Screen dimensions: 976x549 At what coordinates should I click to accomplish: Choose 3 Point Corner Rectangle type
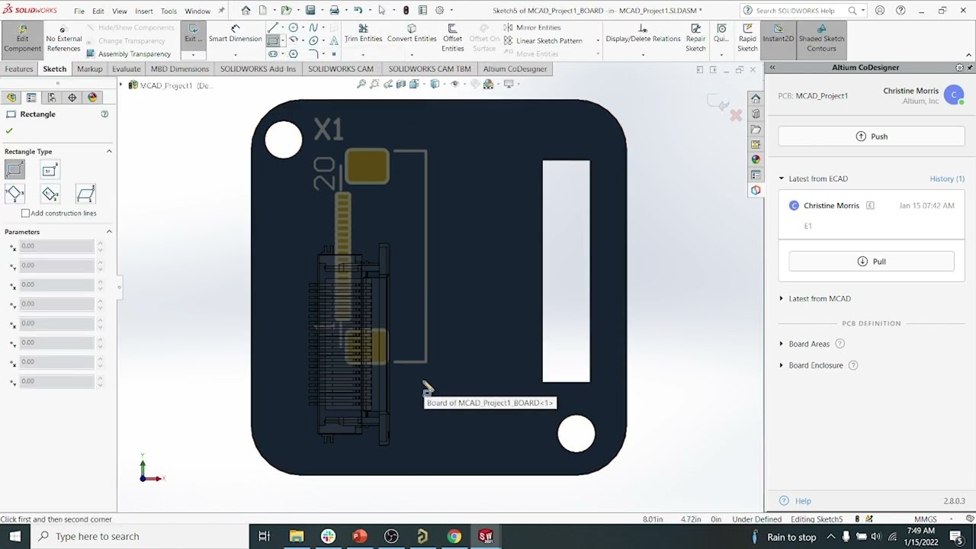coord(14,194)
